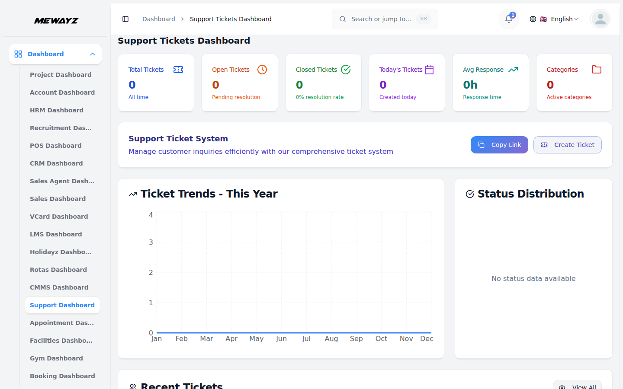Click the Dashboard breadcrumb link
This screenshot has height=389, width=623.
(x=158, y=19)
